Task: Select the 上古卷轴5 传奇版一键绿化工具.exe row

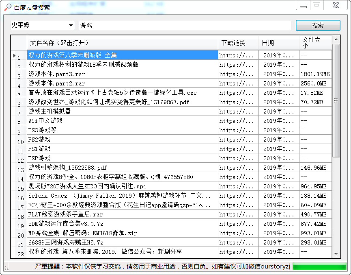Action: pos(123,92)
